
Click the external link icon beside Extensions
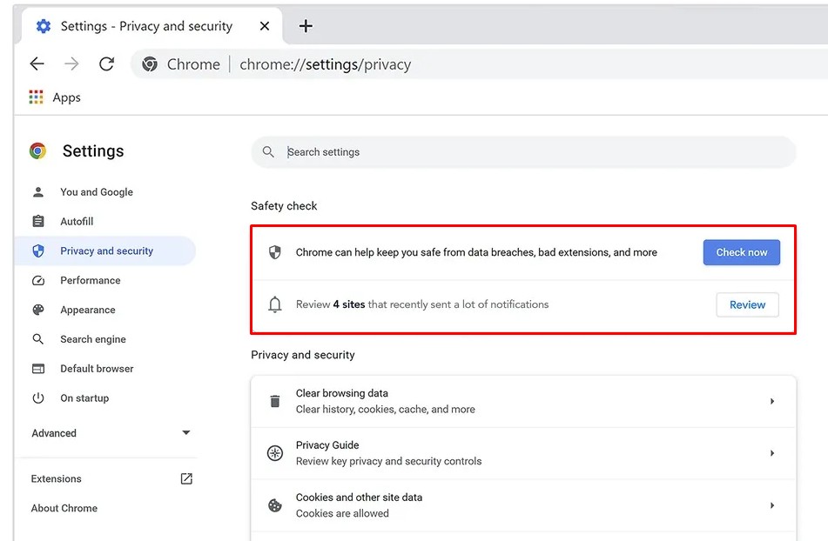point(186,478)
